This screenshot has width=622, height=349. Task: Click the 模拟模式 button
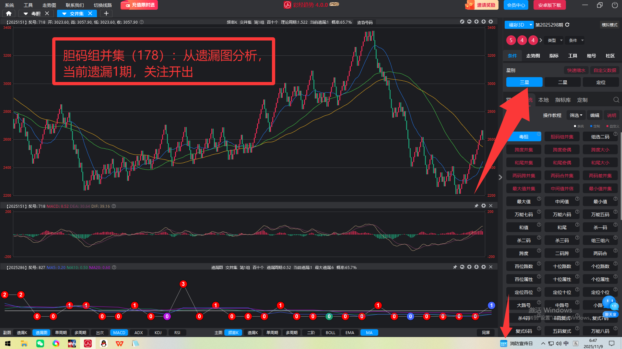click(609, 25)
